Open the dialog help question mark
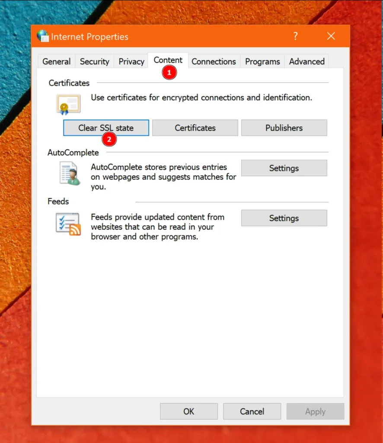This screenshot has height=443, width=383. pos(295,36)
